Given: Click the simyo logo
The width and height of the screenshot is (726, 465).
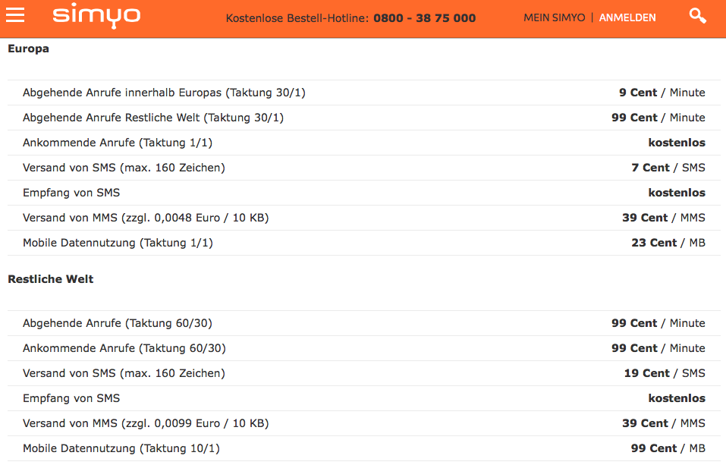Looking at the screenshot, I should pos(96,16).
